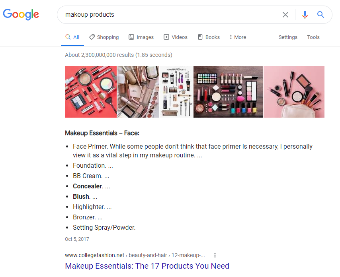Click the blue magnifying glass search icon
The image size is (340, 277).
pyautogui.click(x=320, y=15)
